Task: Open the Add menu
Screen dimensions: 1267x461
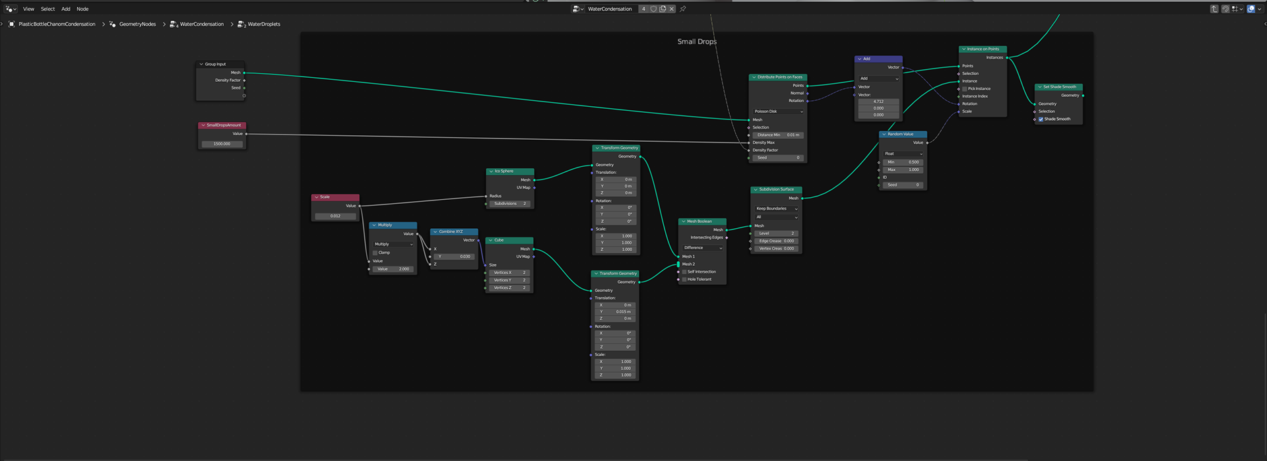Action: [66, 9]
